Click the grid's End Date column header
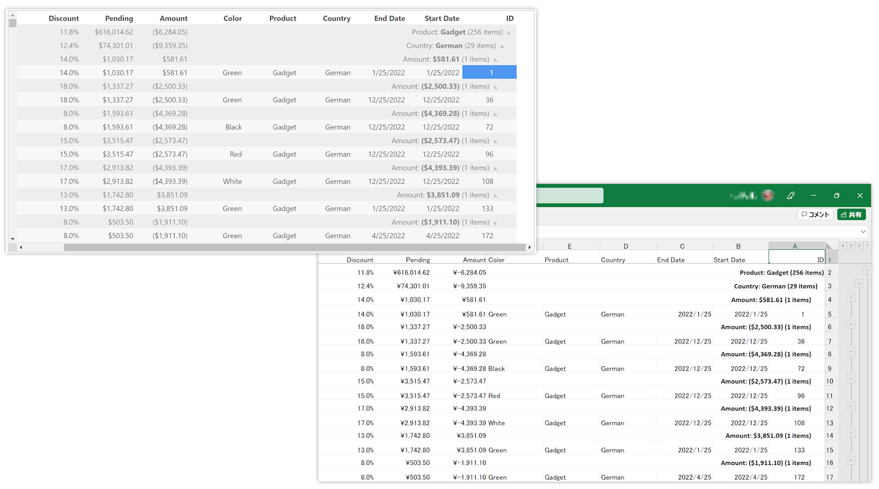Viewport: 879px width, 489px height. 390,18
